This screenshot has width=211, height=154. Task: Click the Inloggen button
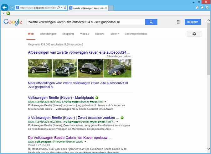click(193, 22)
